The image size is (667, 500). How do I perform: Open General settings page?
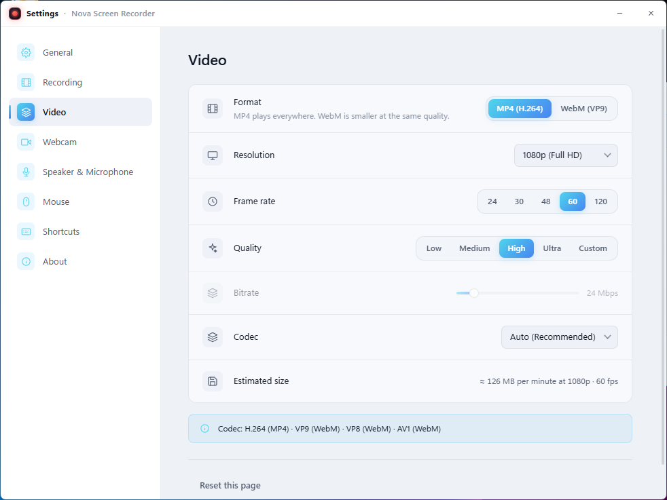[x=80, y=53]
